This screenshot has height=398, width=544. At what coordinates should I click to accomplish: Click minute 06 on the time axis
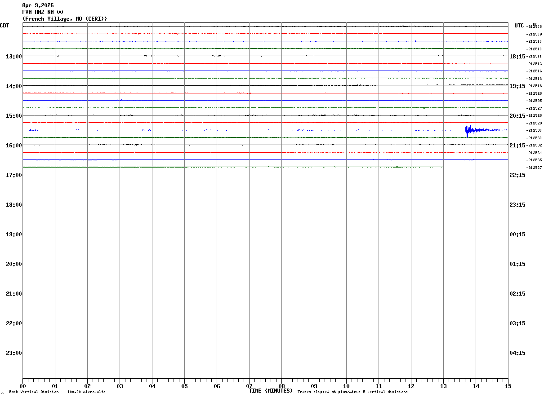[217, 386]
